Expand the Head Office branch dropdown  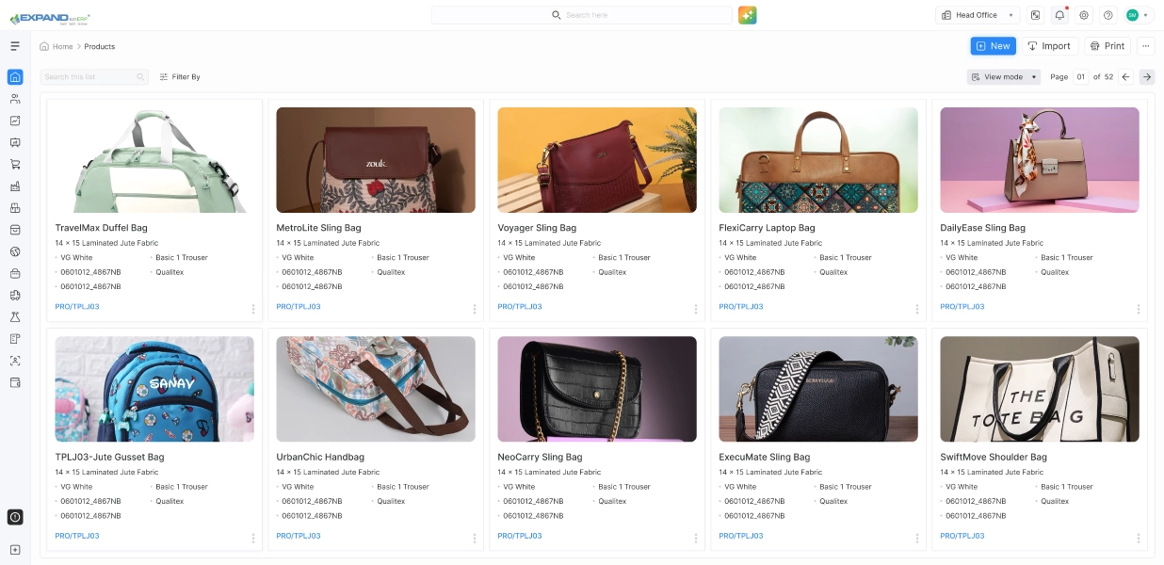point(978,15)
